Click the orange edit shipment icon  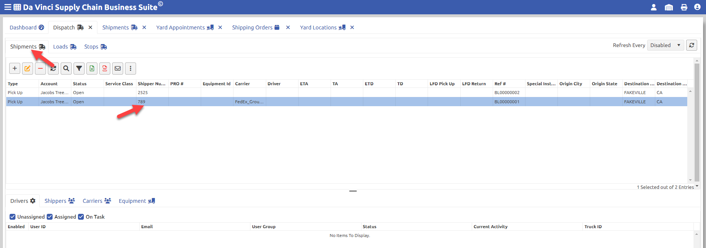tap(28, 68)
